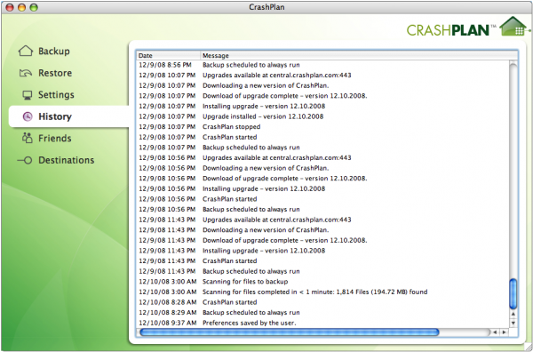Select 10:56 PM 'Downloading a new version' row
The height and width of the screenshot is (352, 533).
[323, 168]
